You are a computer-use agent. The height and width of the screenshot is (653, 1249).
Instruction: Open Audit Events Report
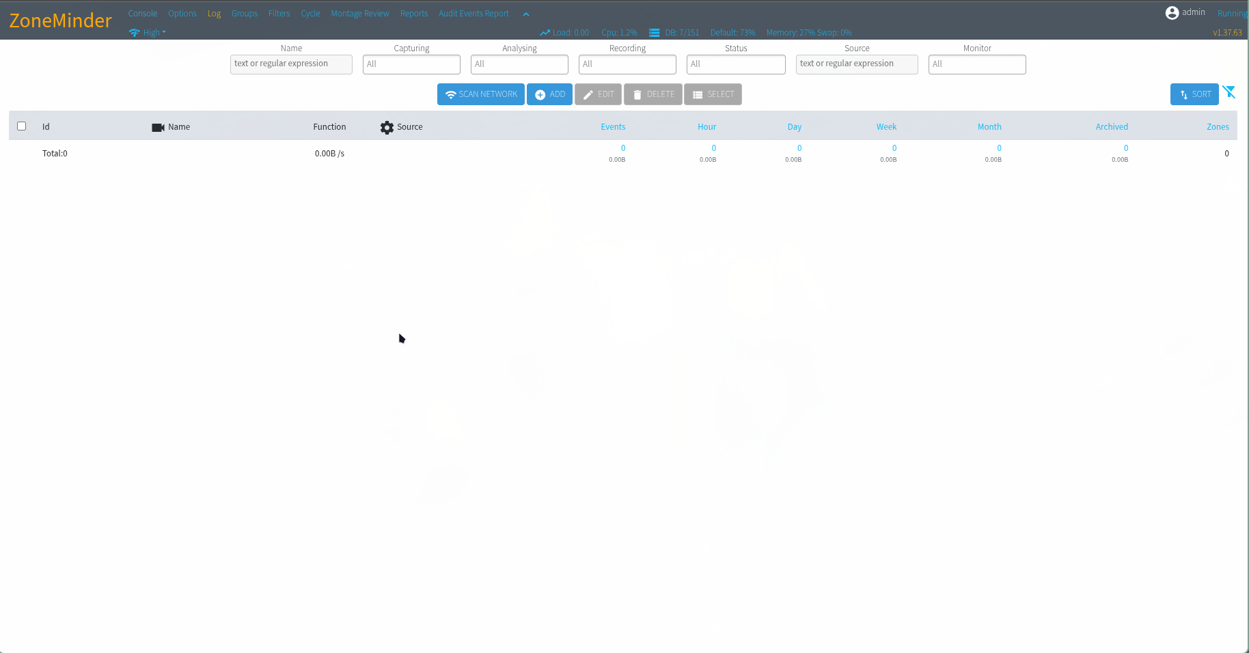[473, 14]
